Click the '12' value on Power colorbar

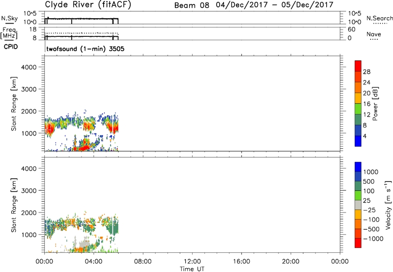pos(366,115)
